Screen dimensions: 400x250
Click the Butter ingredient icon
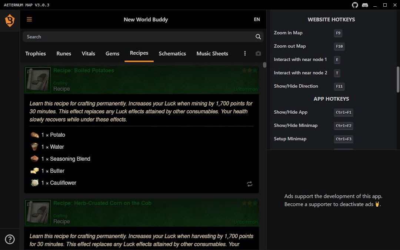coord(35,171)
